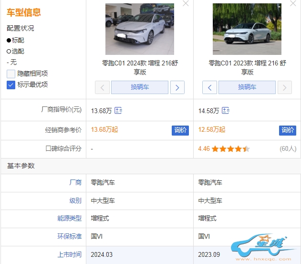
Task: Click next arrow under 2023款 car
Action: (284, 87)
